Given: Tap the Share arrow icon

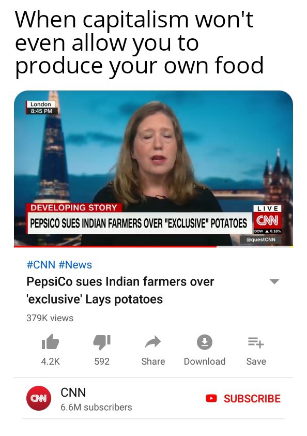Looking at the screenshot, I should pos(153,342).
